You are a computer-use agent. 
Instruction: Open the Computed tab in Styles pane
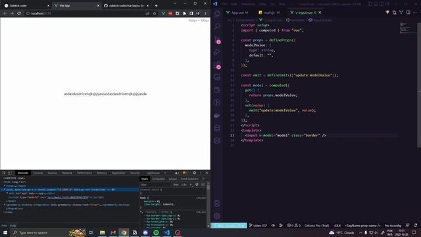point(158,178)
